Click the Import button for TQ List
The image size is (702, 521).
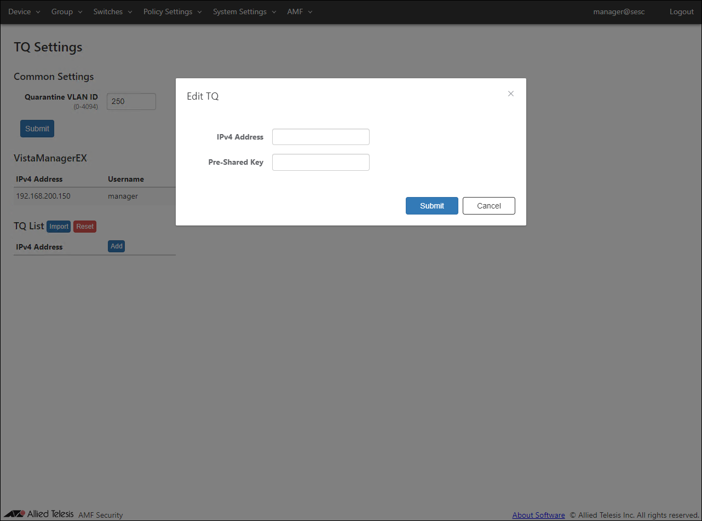tap(59, 227)
